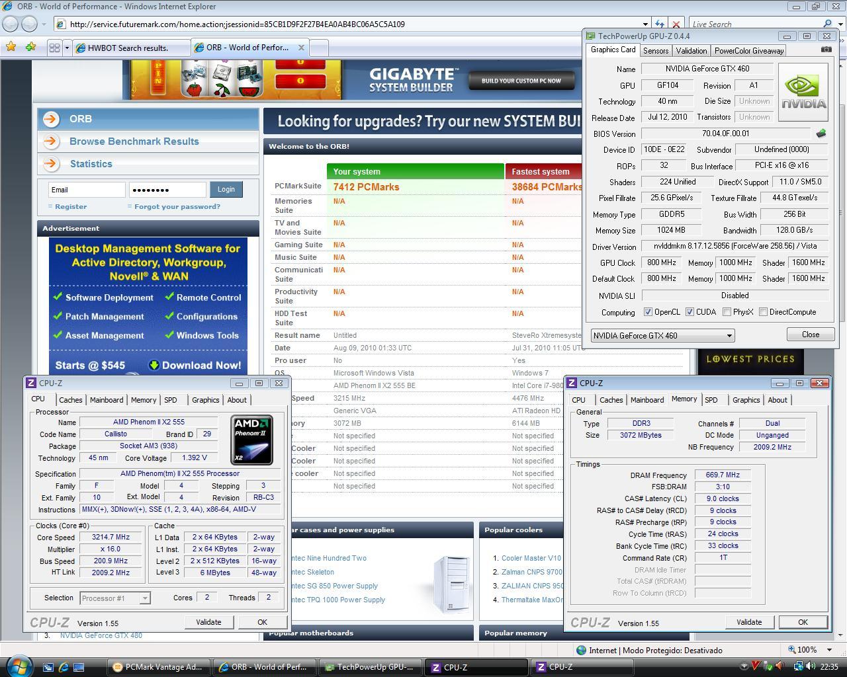Open the PowerColor Giveaway tab

tap(749, 50)
